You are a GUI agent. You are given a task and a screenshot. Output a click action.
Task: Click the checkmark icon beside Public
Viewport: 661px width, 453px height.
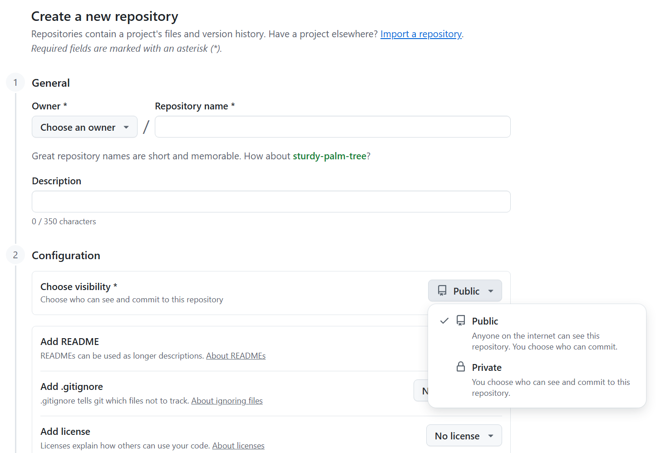(x=444, y=320)
